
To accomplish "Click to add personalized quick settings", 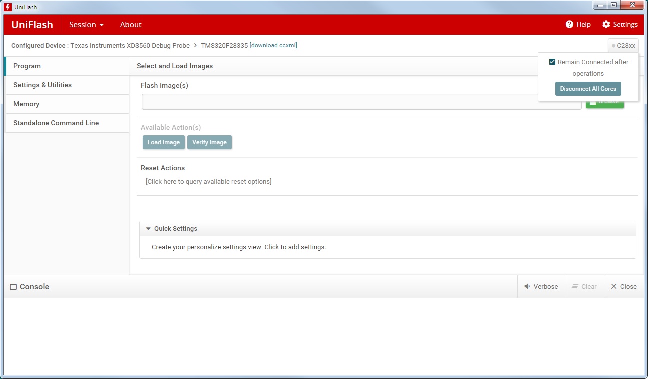I will click(x=239, y=247).
